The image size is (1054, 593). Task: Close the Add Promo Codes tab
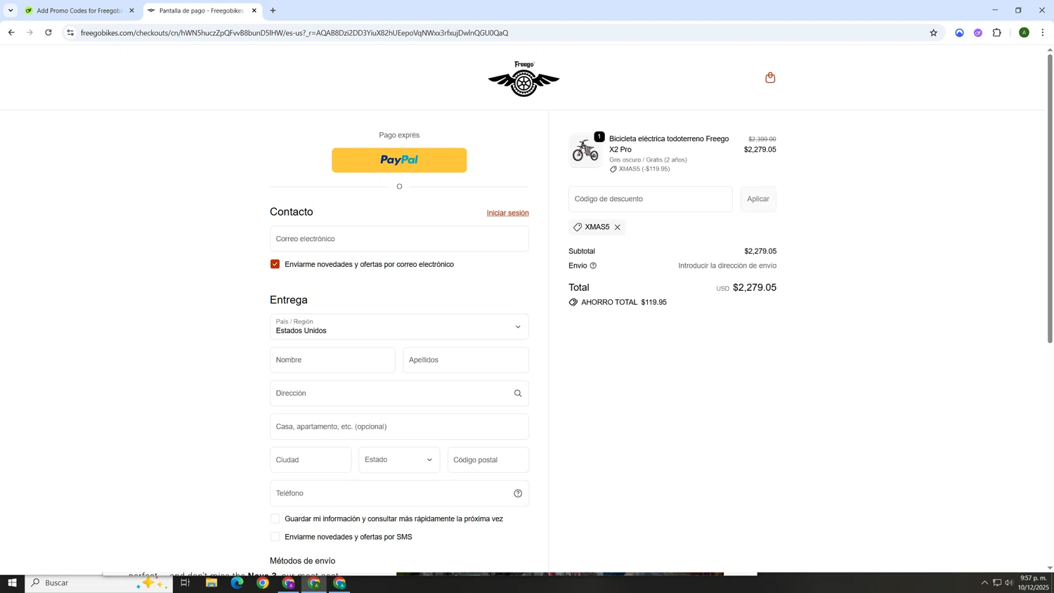pyautogui.click(x=131, y=11)
